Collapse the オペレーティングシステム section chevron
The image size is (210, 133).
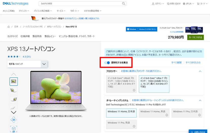click(x=200, y=100)
